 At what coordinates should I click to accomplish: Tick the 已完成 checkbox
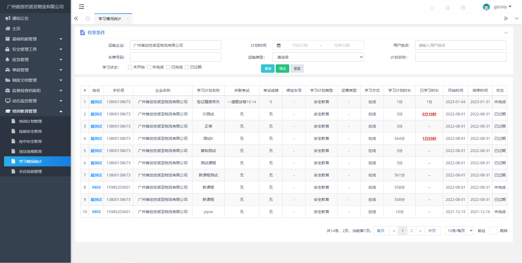pyautogui.click(x=168, y=67)
